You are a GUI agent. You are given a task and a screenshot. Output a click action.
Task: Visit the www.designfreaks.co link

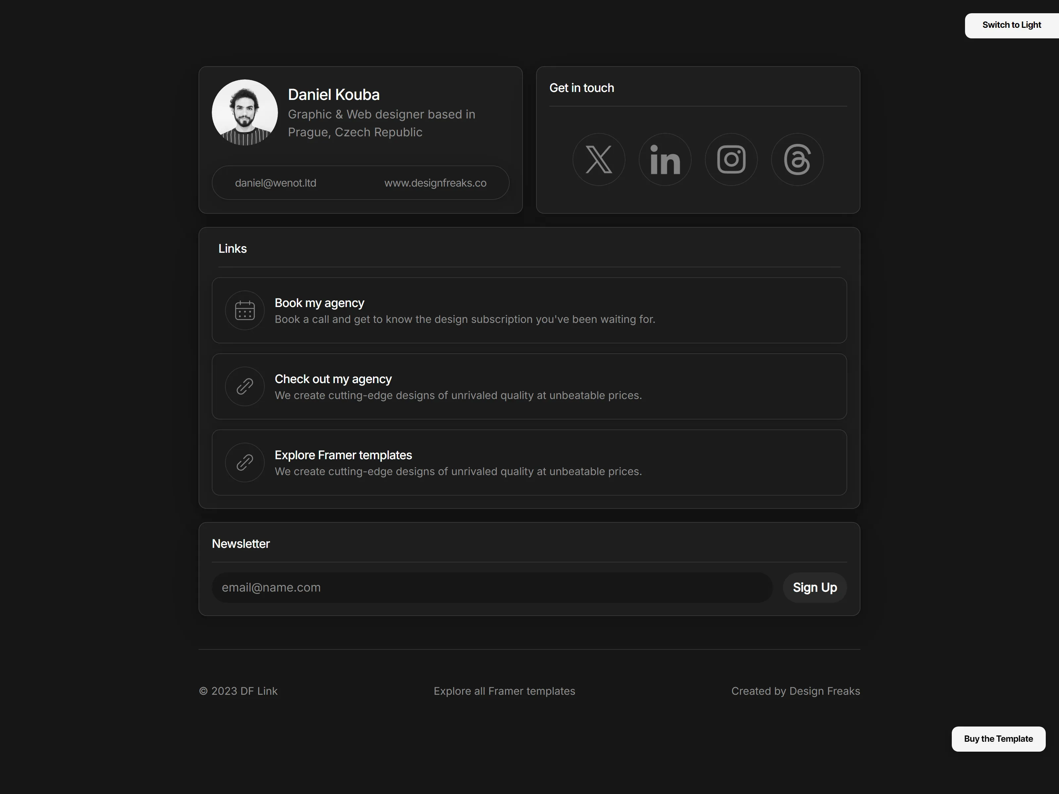tap(435, 183)
